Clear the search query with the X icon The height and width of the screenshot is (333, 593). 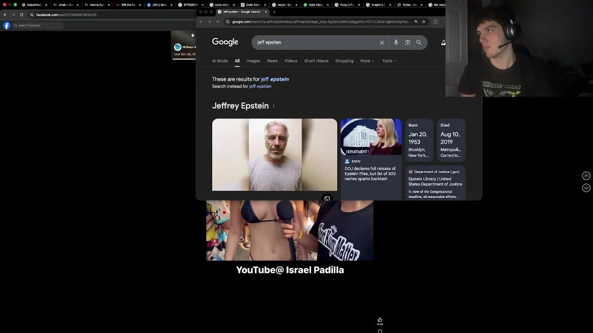coord(382,43)
